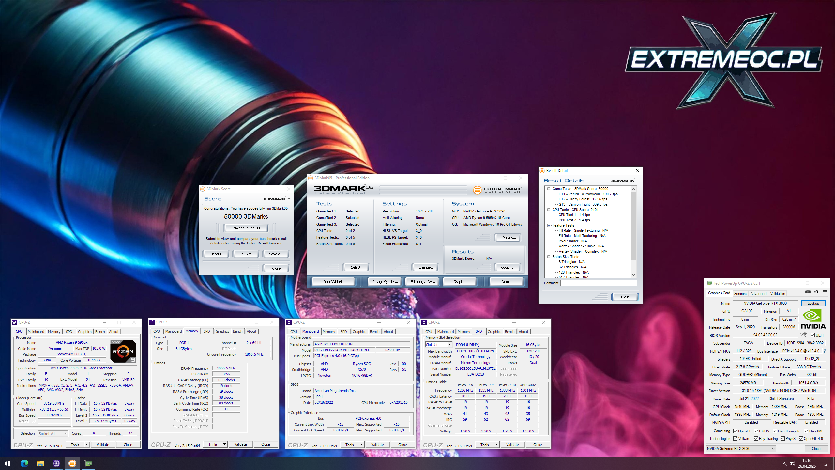This screenshot has width=835, height=470.
Task: Click the title icon of CPU-Z Mainboard window
Action: [289, 322]
